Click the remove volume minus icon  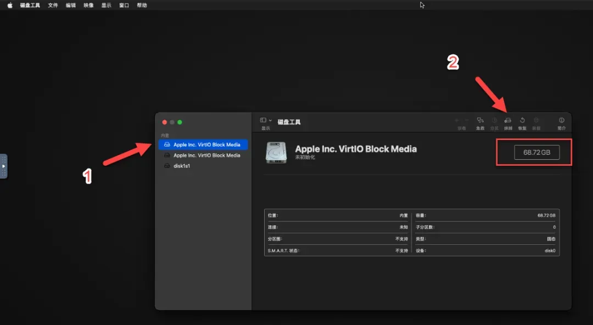pyautogui.click(x=467, y=120)
